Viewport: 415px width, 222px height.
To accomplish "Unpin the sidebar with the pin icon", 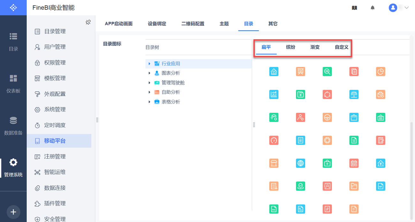I will tap(88, 22).
